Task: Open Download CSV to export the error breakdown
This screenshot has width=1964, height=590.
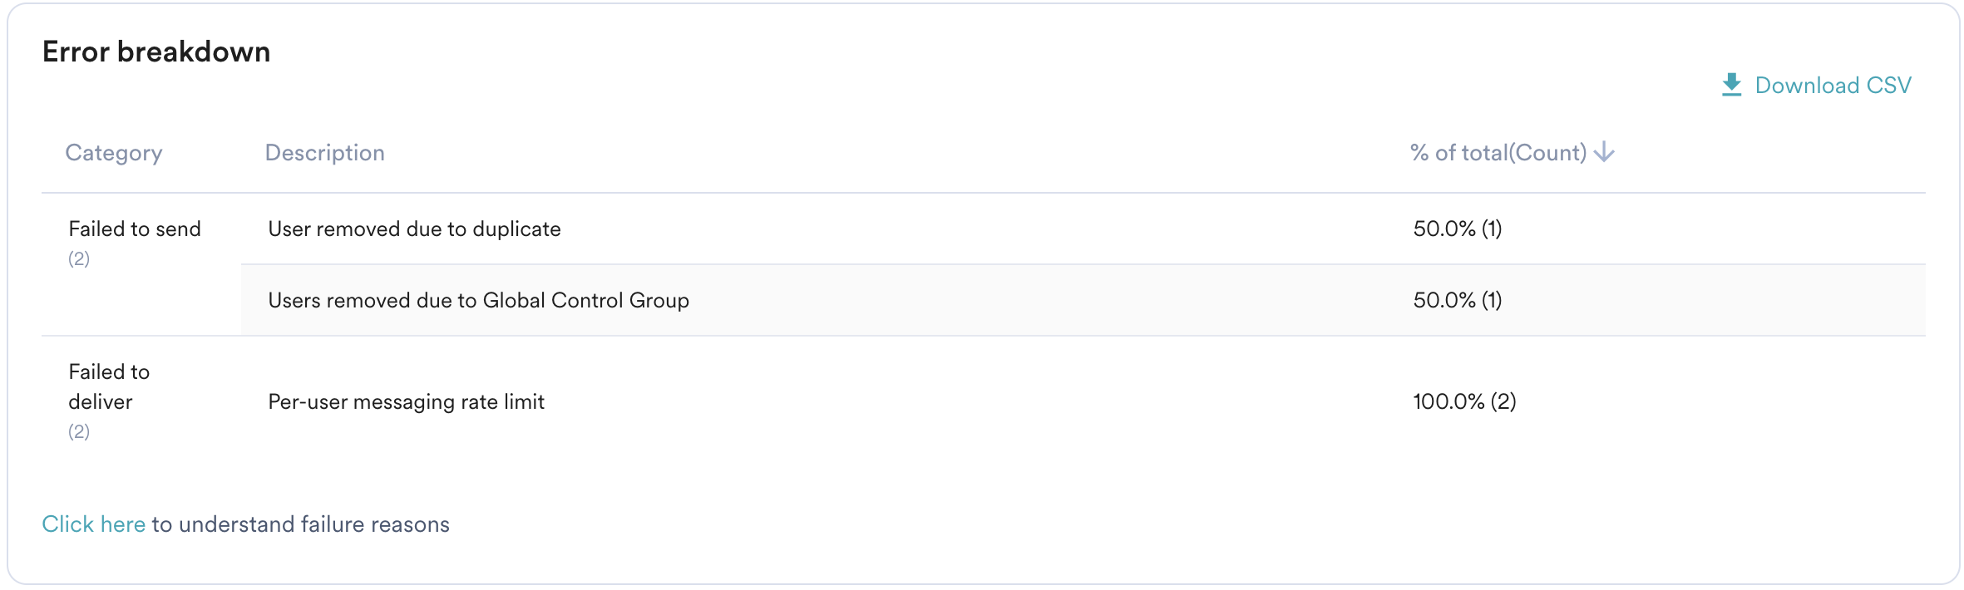Action: tap(1833, 84)
